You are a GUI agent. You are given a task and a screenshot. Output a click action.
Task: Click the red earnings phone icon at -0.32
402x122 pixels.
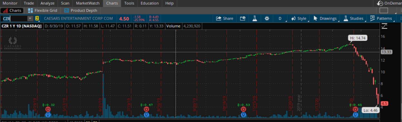pyautogui.click(x=48, y=109)
